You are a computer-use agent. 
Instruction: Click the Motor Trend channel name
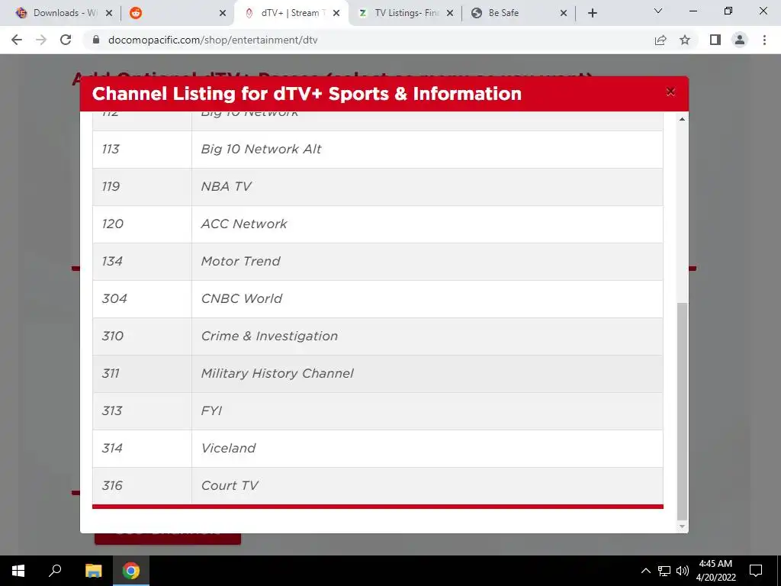pos(240,261)
